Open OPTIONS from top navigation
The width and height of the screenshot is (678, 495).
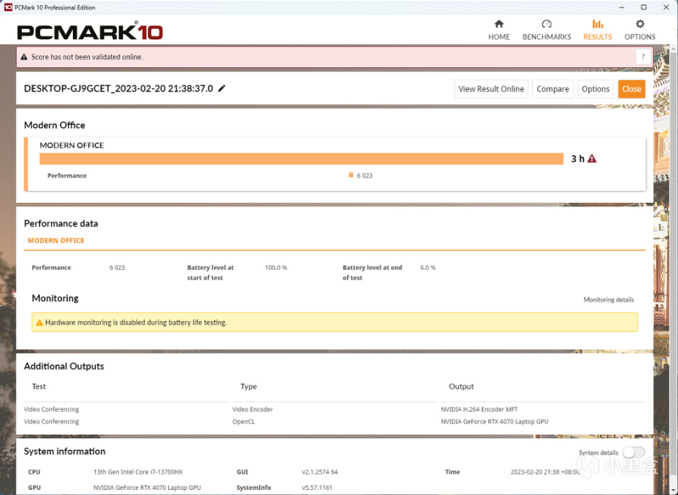tap(640, 30)
